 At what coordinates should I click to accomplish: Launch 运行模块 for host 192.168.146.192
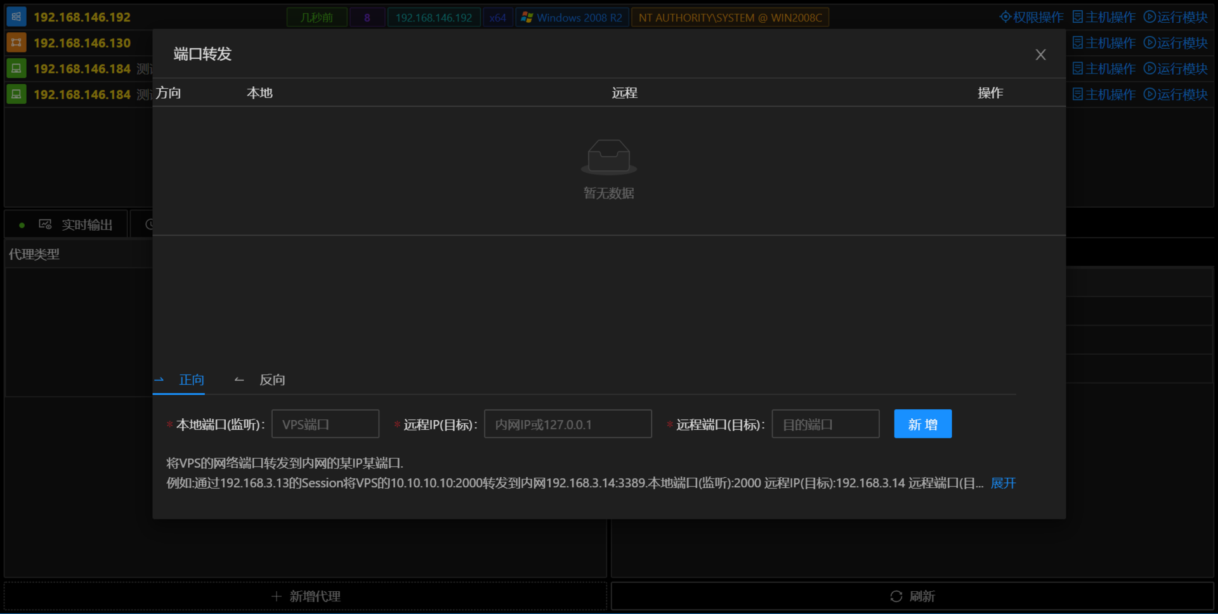click(1176, 17)
